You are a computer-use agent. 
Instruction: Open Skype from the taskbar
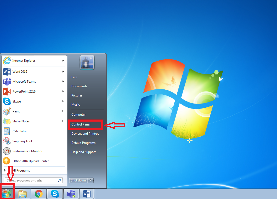pyautogui.click(x=55, y=194)
